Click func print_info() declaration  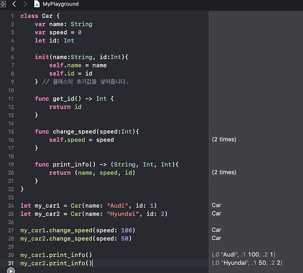106,165
